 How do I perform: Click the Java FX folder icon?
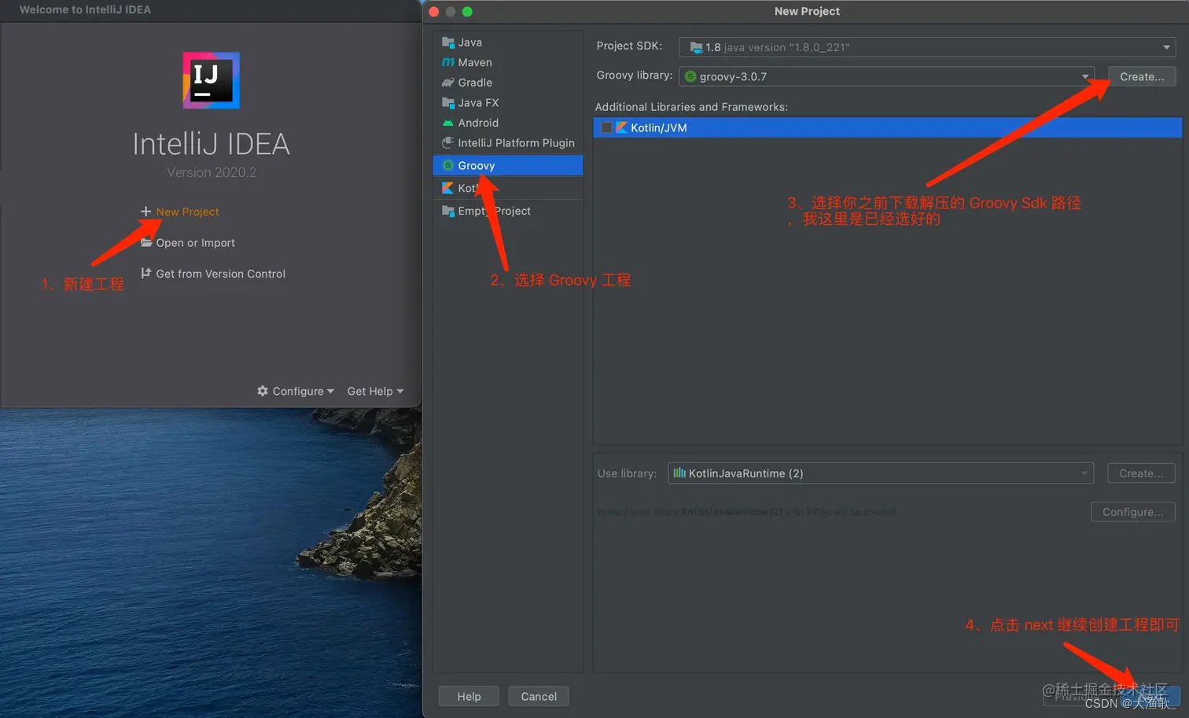(x=448, y=102)
